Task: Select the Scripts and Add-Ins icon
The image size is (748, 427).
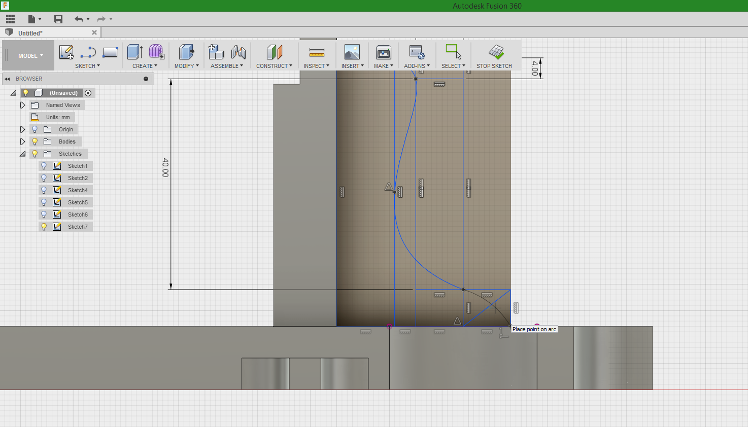Action: click(x=417, y=52)
